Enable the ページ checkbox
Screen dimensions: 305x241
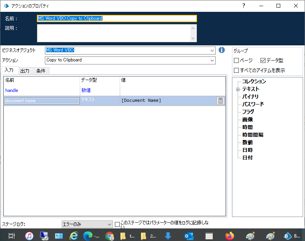pyautogui.click(x=236, y=61)
